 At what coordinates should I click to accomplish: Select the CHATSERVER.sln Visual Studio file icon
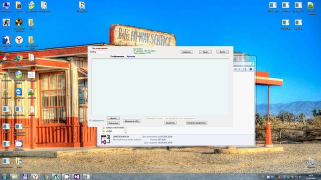[105, 140]
